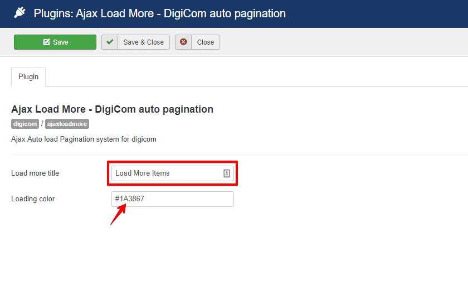Screen dimensions: 468x300
Task: Click the red X icon beside Close
Action: pos(183,42)
